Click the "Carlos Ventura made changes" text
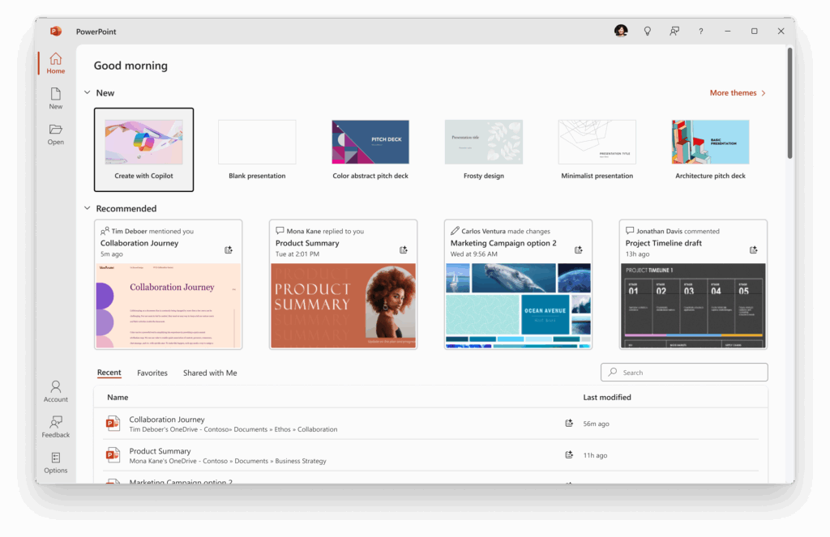Image resolution: width=830 pixels, height=537 pixels. pyautogui.click(x=506, y=231)
